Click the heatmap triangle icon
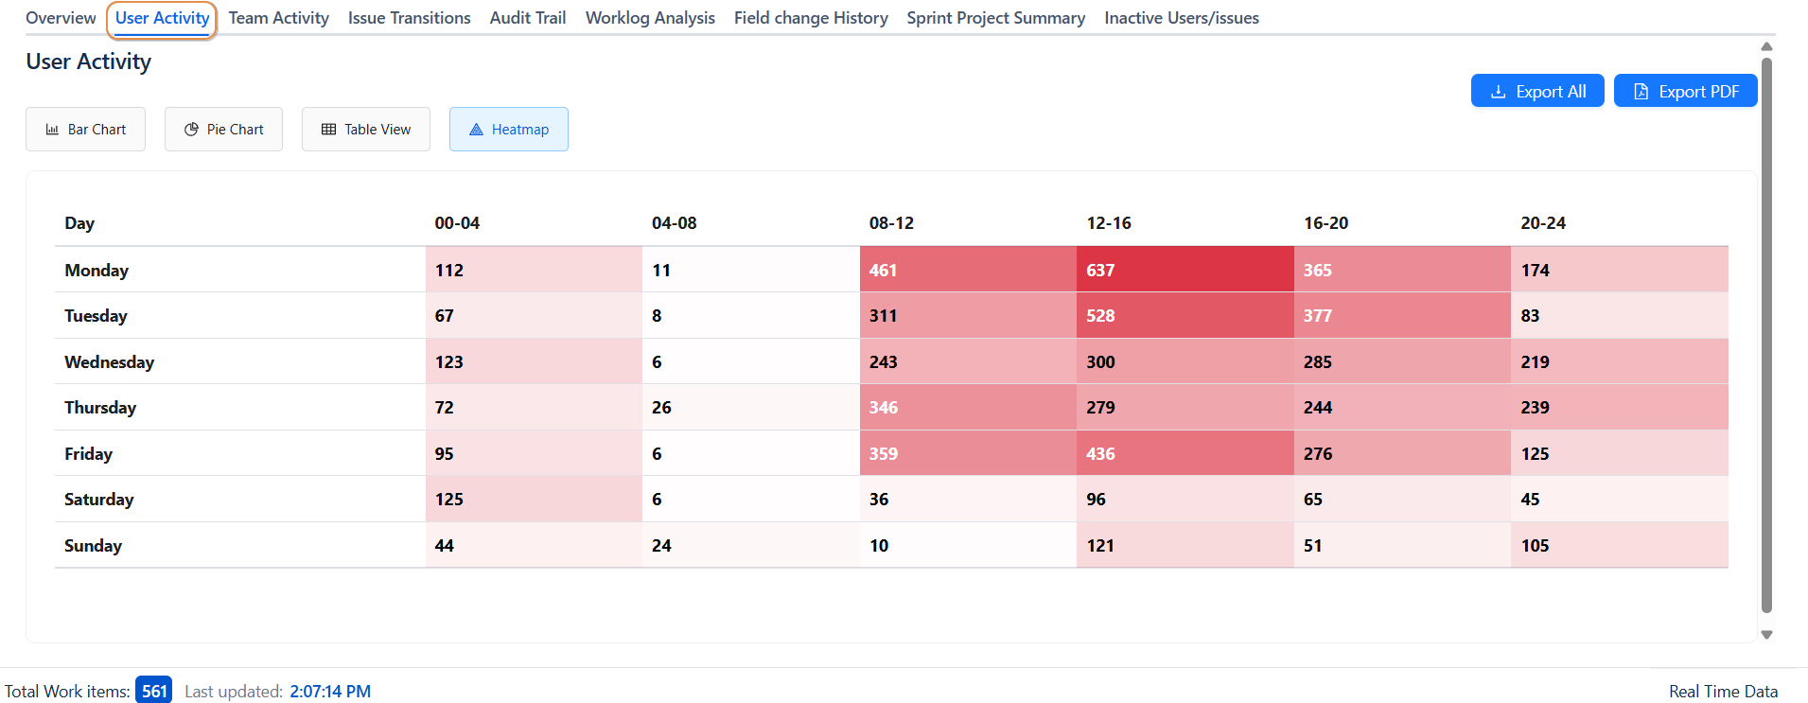1808x703 pixels. coord(476,130)
